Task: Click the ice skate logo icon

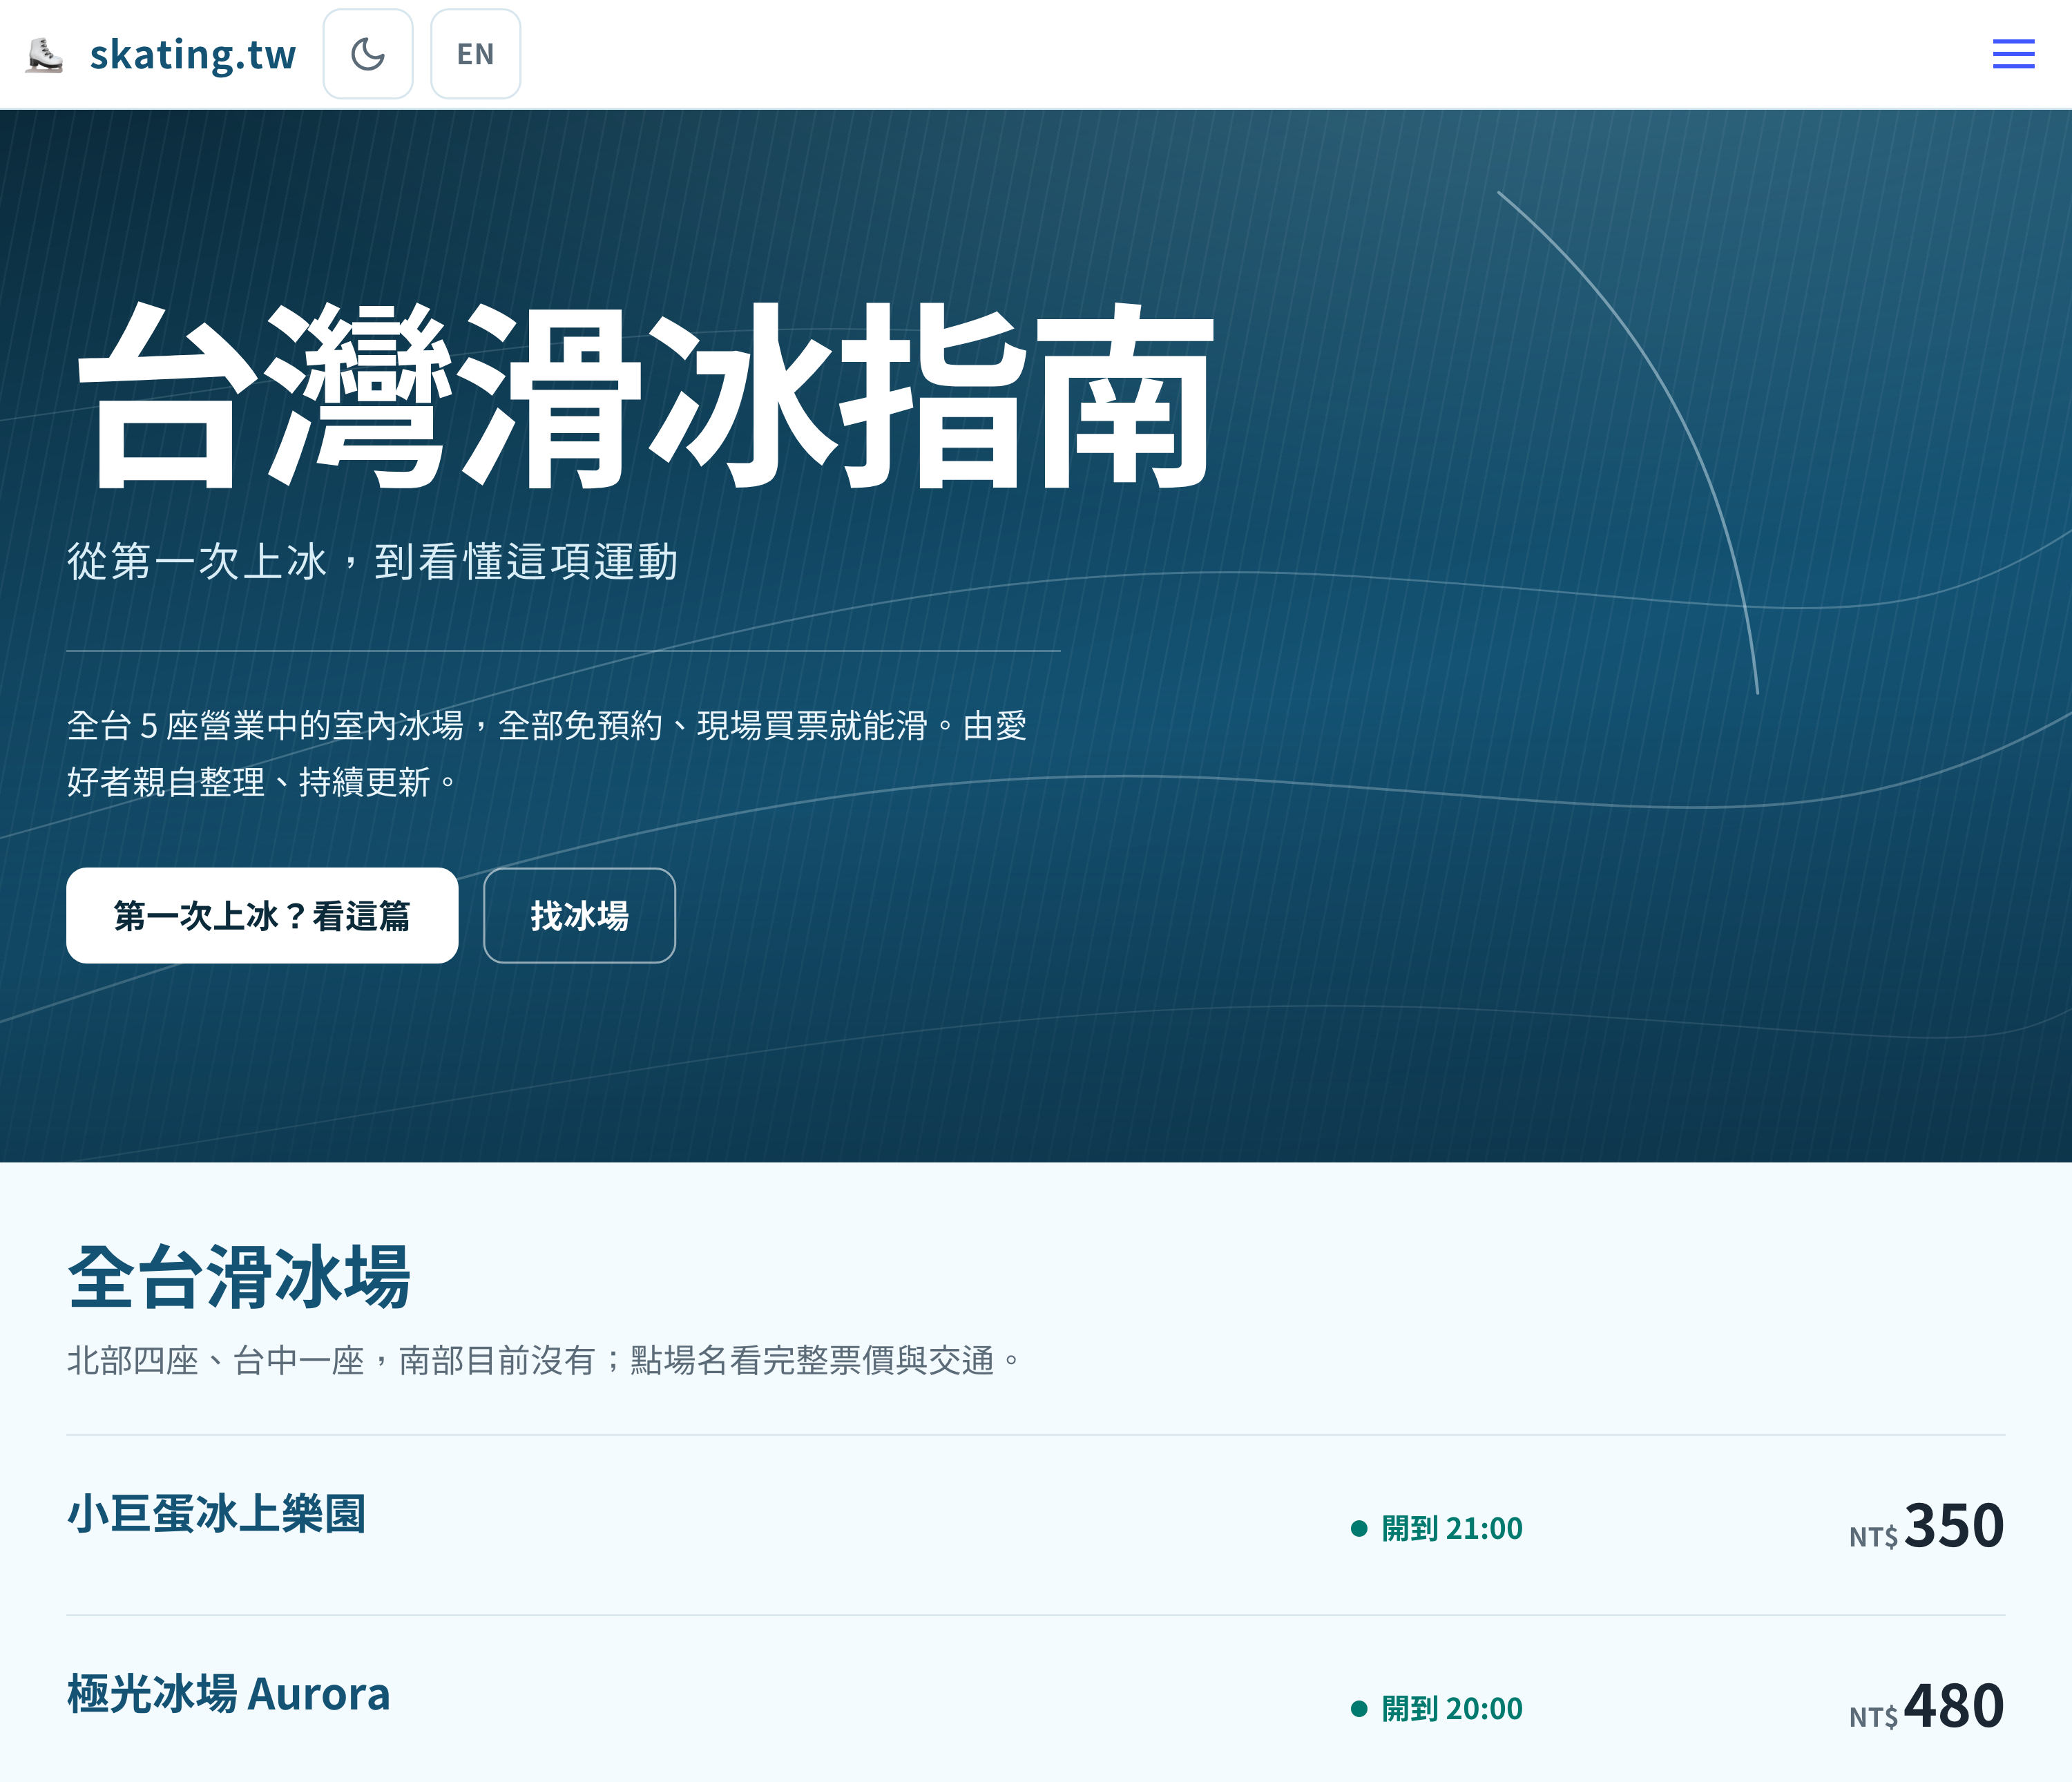Action: pyautogui.click(x=44, y=55)
